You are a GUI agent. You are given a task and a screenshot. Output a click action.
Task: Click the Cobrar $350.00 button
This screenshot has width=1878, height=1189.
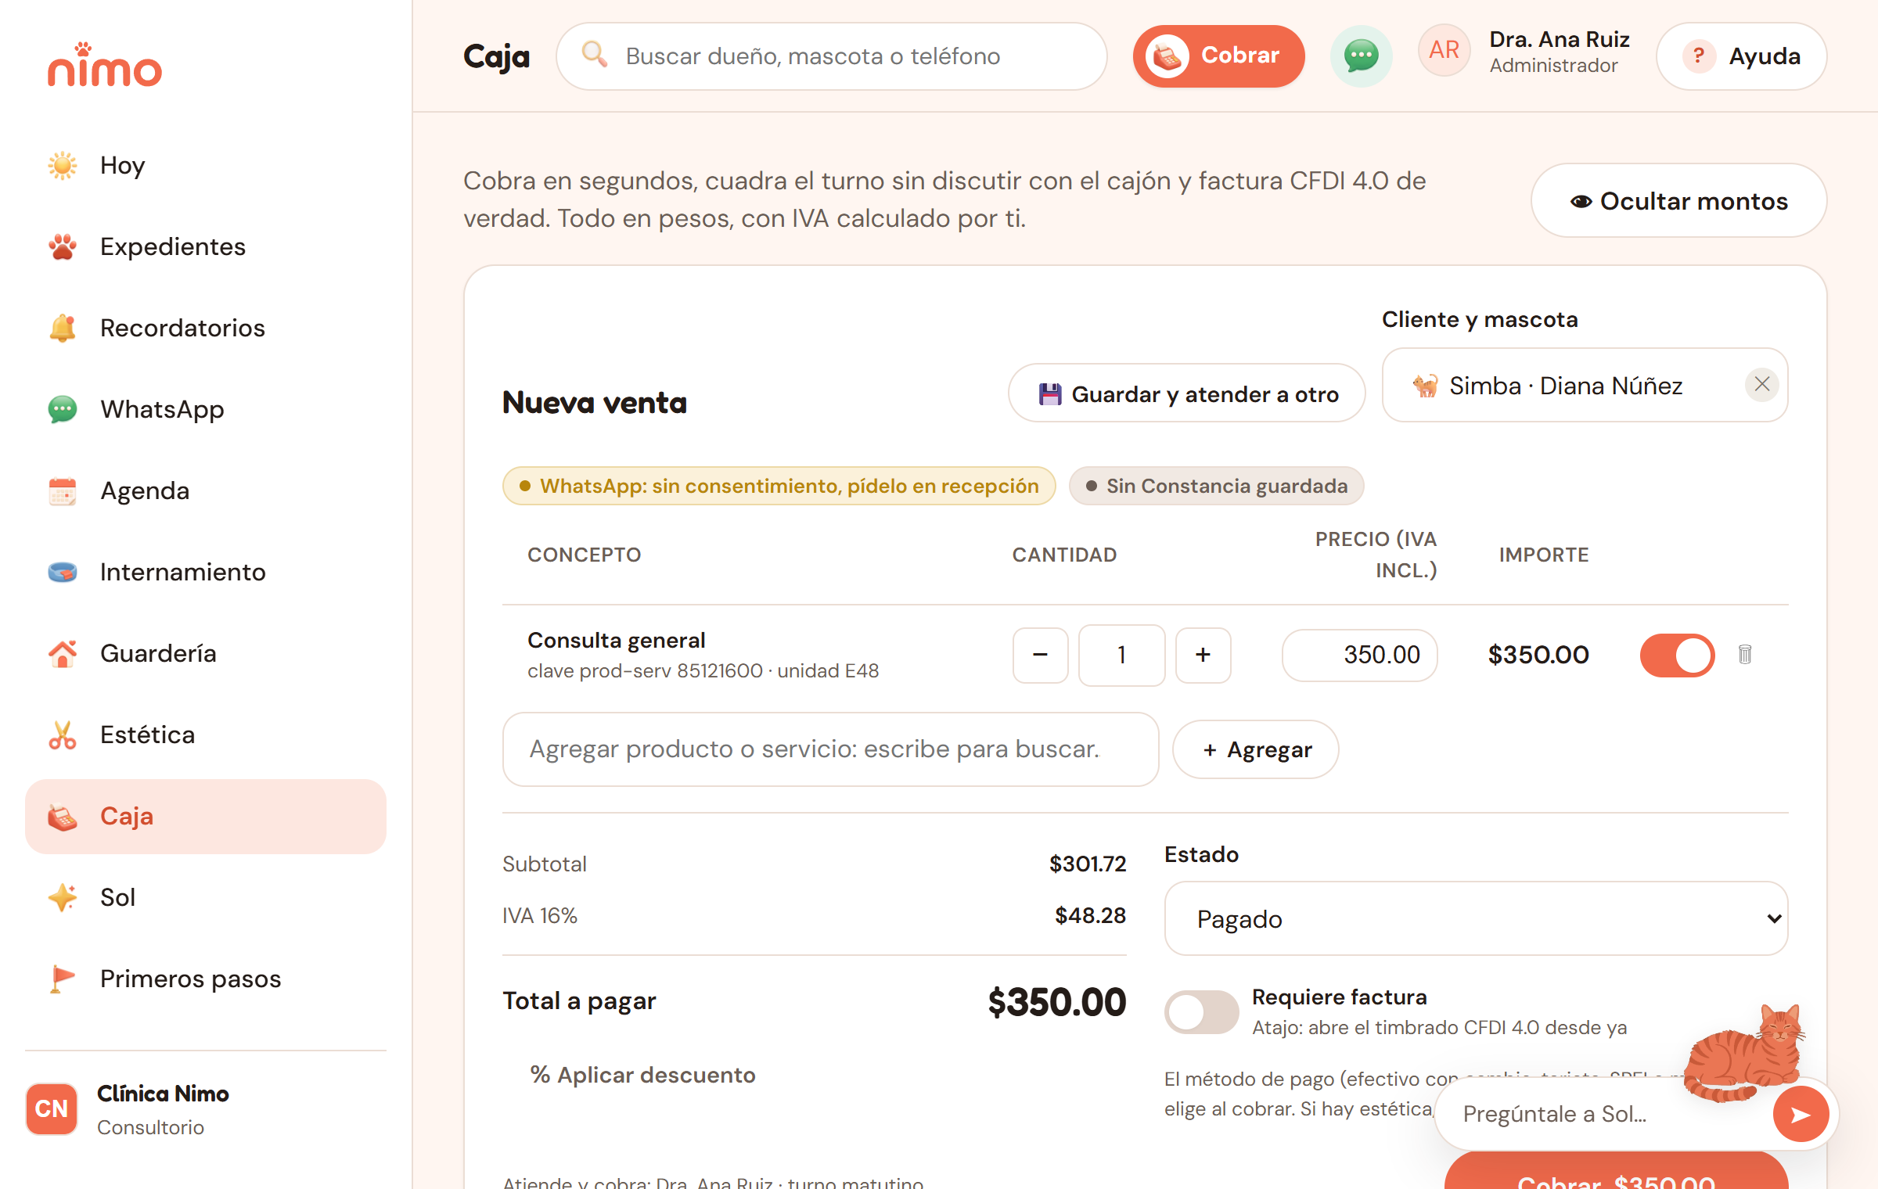[1617, 1172]
